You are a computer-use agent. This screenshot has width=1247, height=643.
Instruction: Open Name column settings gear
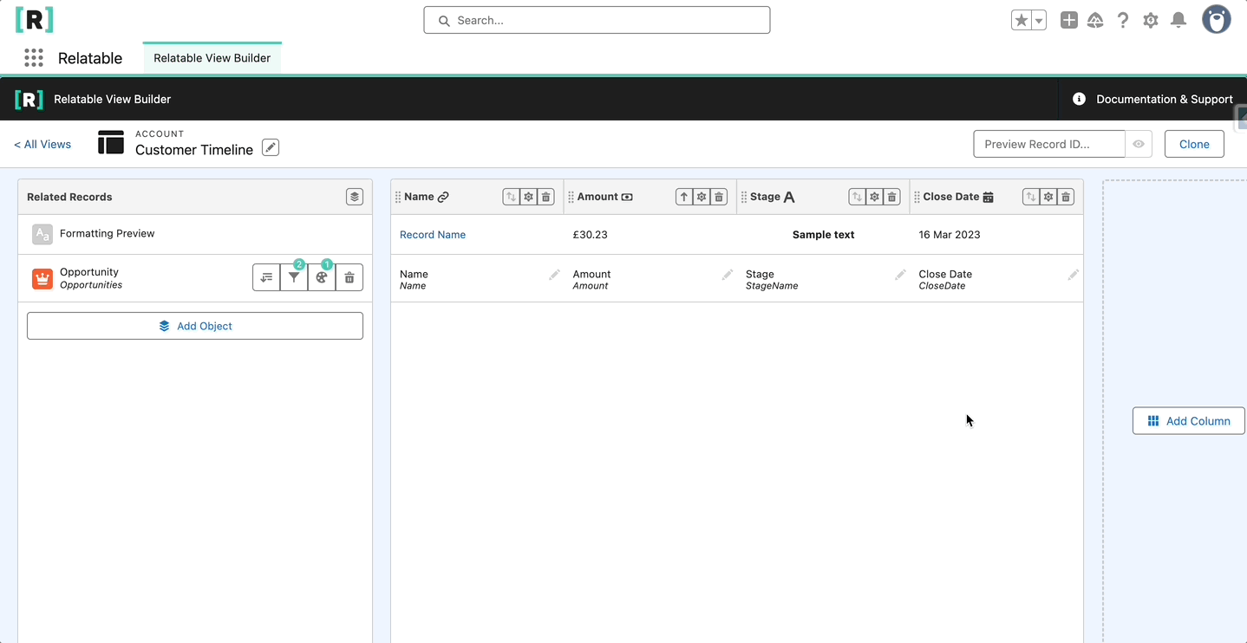click(528, 197)
